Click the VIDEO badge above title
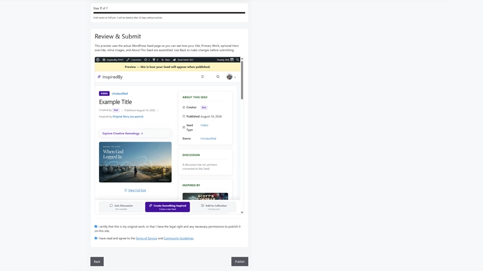This screenshot has height=271, width=483. tap(104, 93)
